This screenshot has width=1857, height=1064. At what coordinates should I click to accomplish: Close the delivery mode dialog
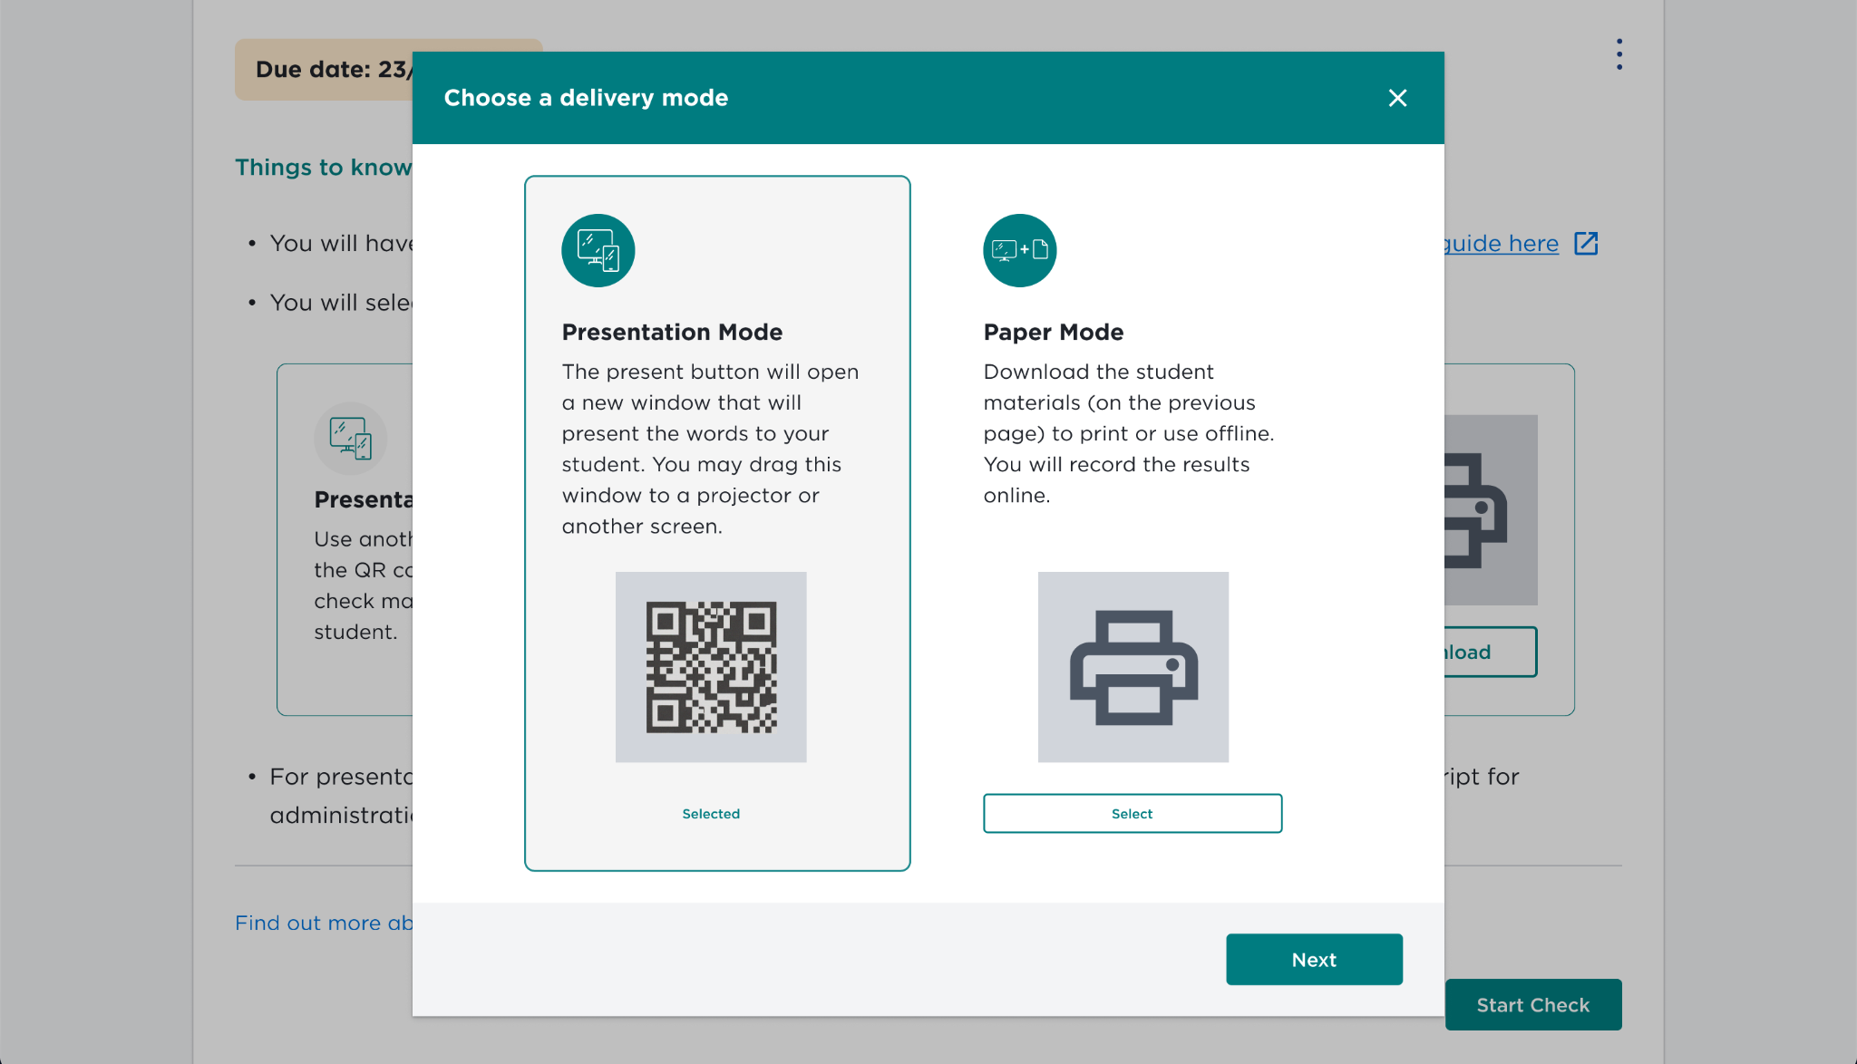[1397, 98]
